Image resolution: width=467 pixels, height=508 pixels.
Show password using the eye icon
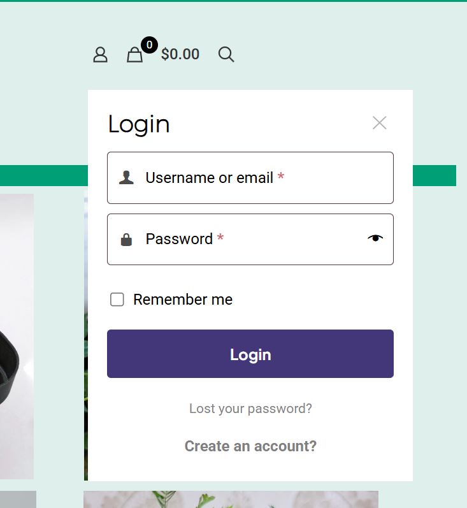click(375, 238)
